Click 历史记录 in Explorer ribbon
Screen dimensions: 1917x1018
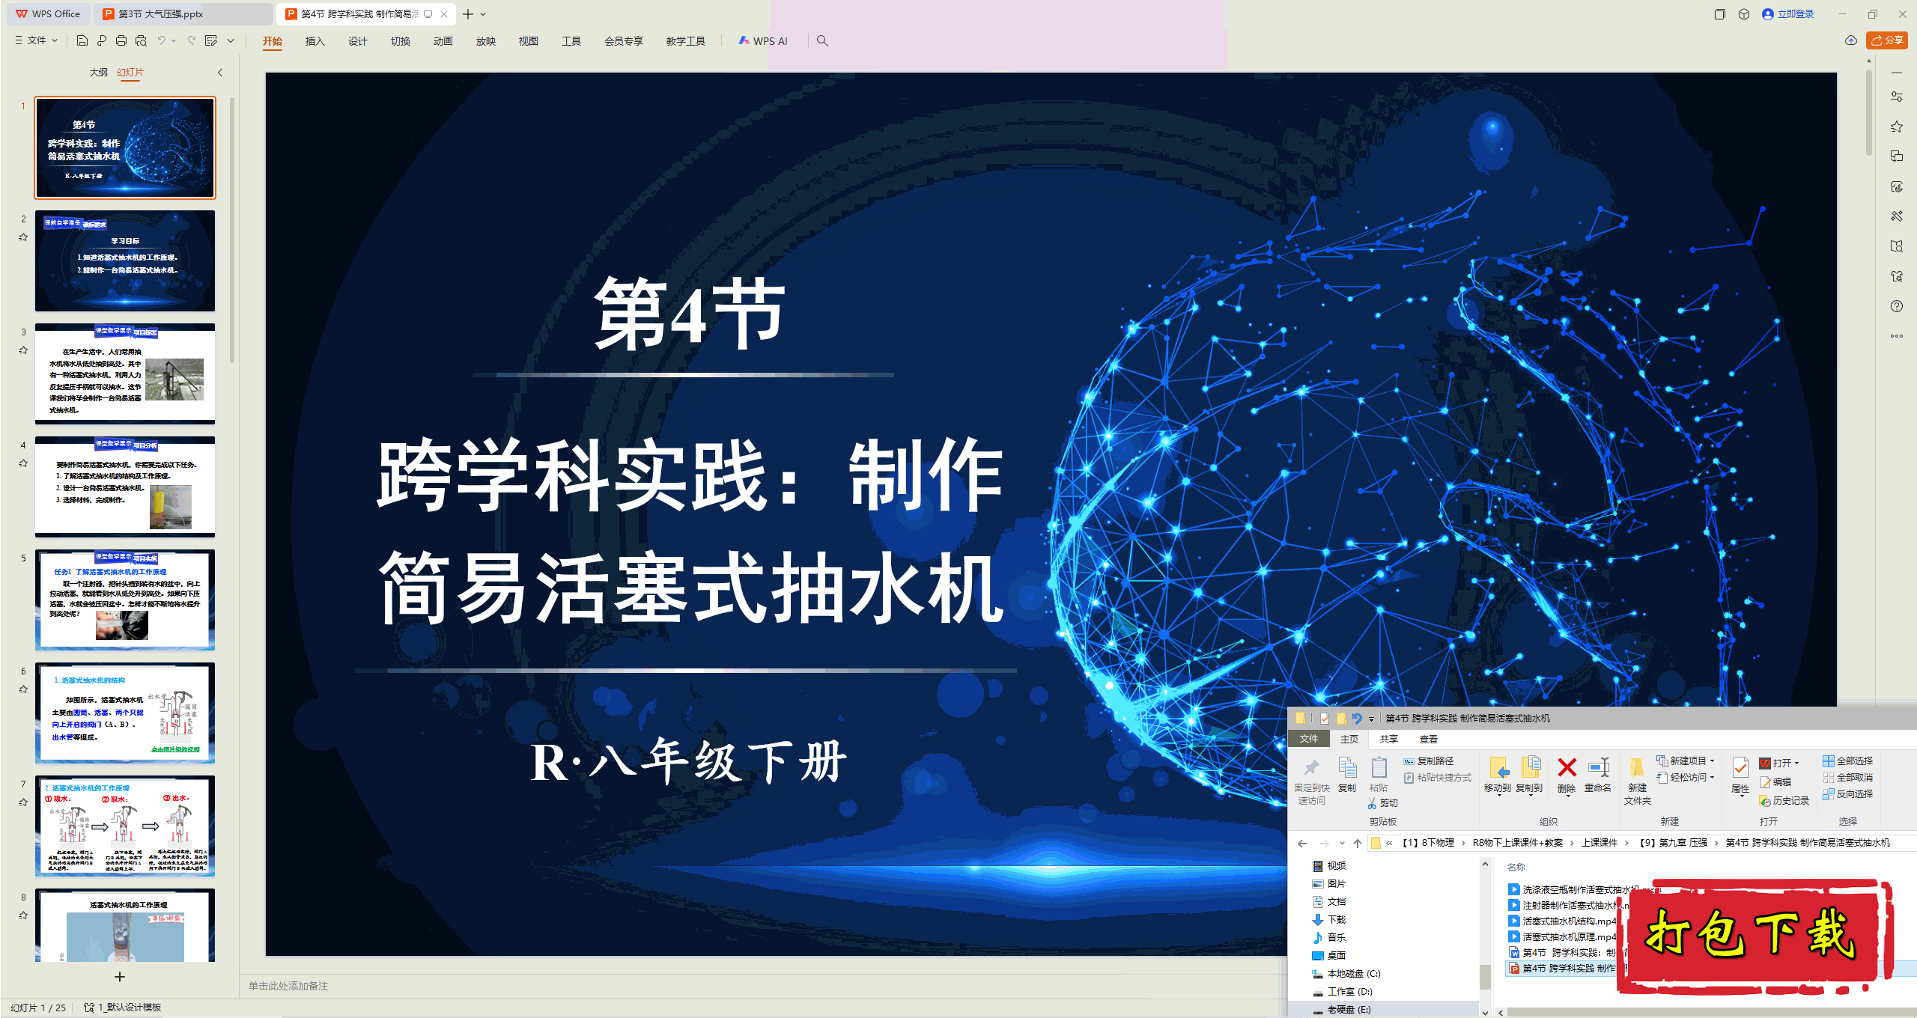coord(1784,802)
